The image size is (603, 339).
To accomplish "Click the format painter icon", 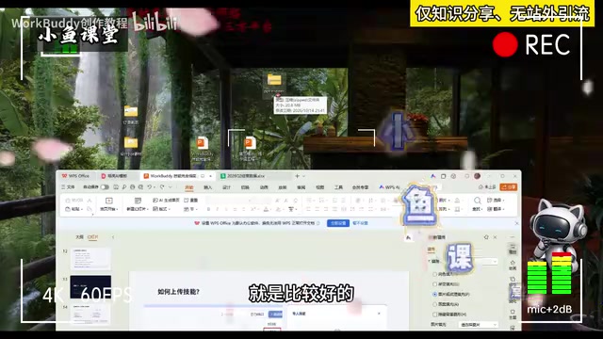I will coord(90,209).
